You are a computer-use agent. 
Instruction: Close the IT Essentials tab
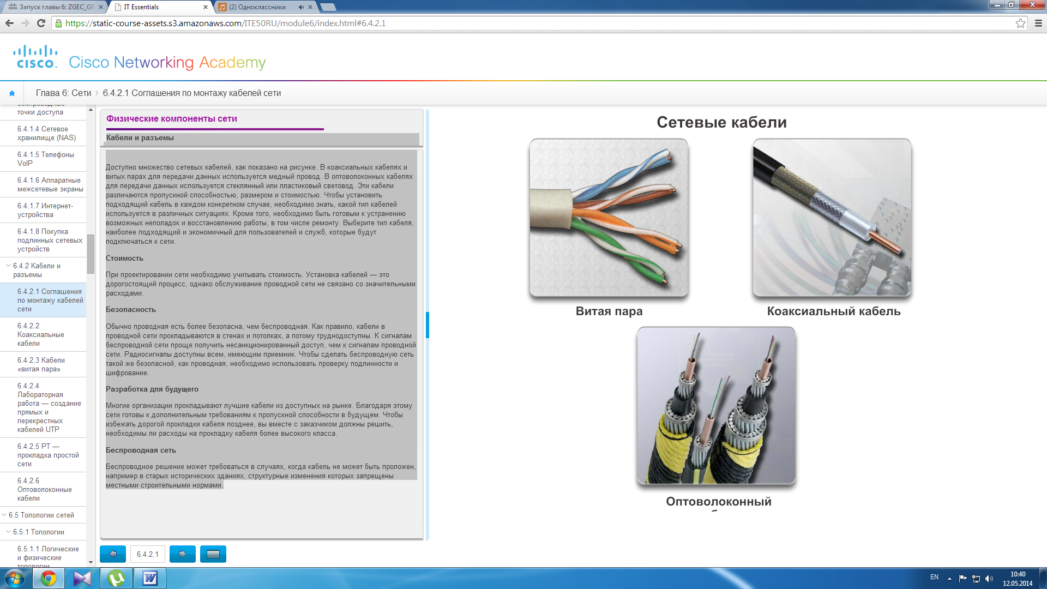(x=206, y=7)
